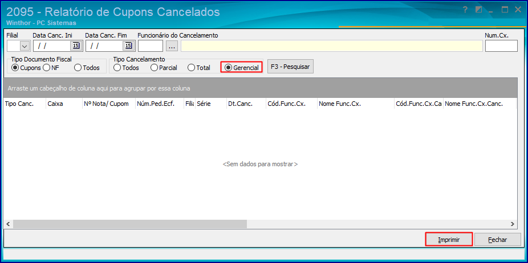Close the window with the X icon
Image resolution: width=528 pixels, height=263 pixels.
(518, 10)
